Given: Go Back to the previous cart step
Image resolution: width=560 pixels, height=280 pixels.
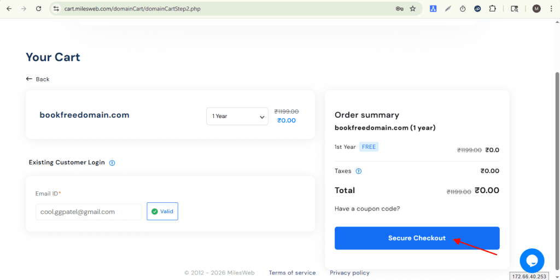Looking at the screenshot, I should (x=38, y=79).
